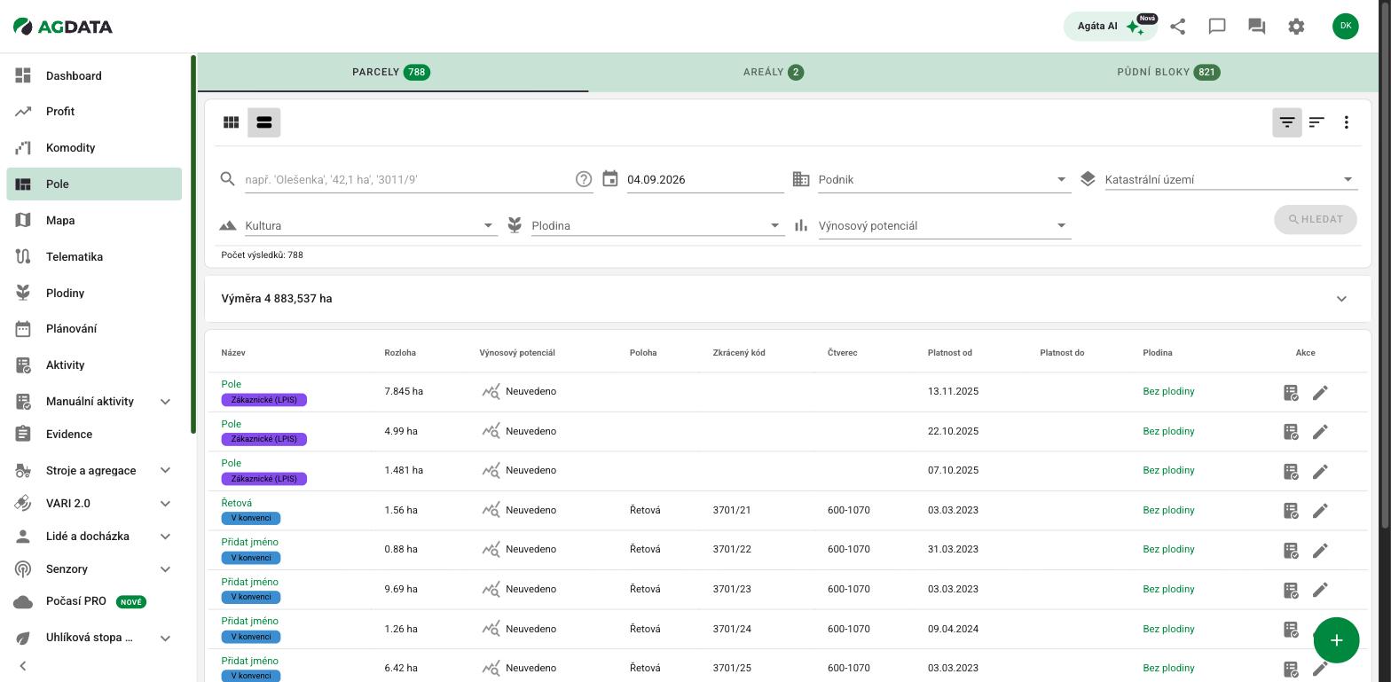Open the Kultura dropdown
The width and height of the screenshot is (1391, 682).
(x=371, y=225)
